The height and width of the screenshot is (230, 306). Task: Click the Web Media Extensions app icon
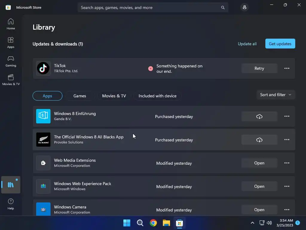[43, 163]
